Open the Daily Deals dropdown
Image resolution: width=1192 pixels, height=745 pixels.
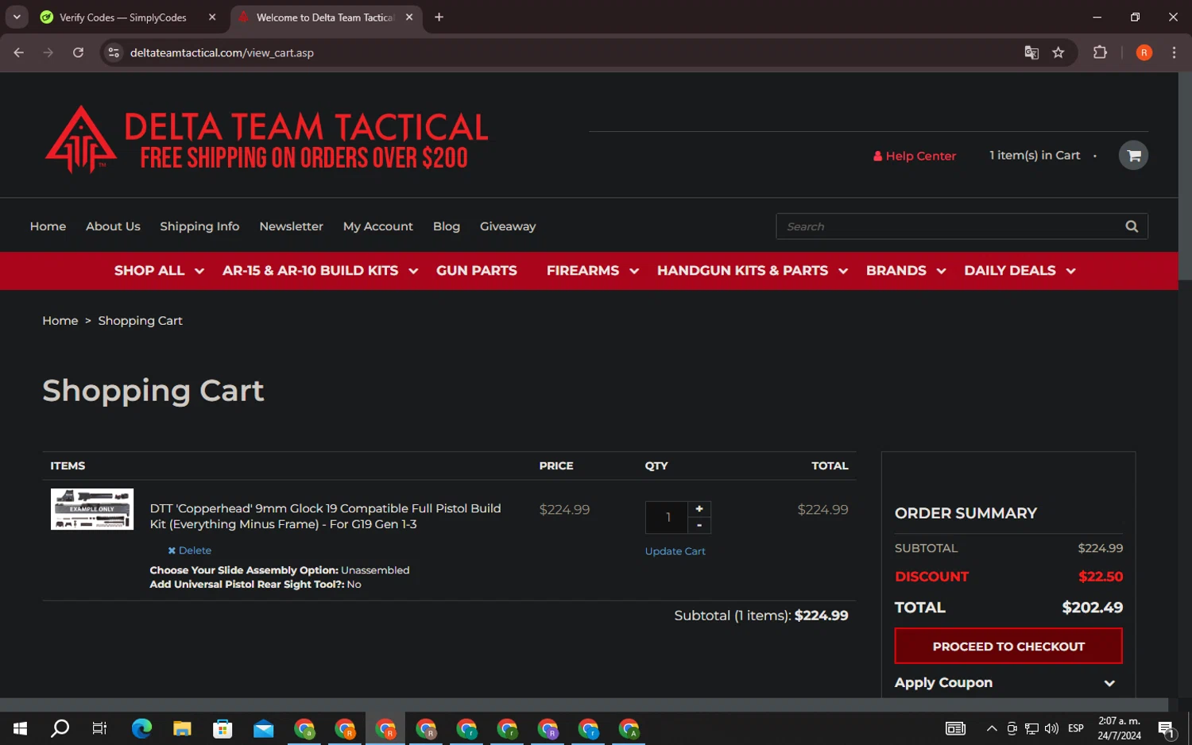tap(1020, 271)
